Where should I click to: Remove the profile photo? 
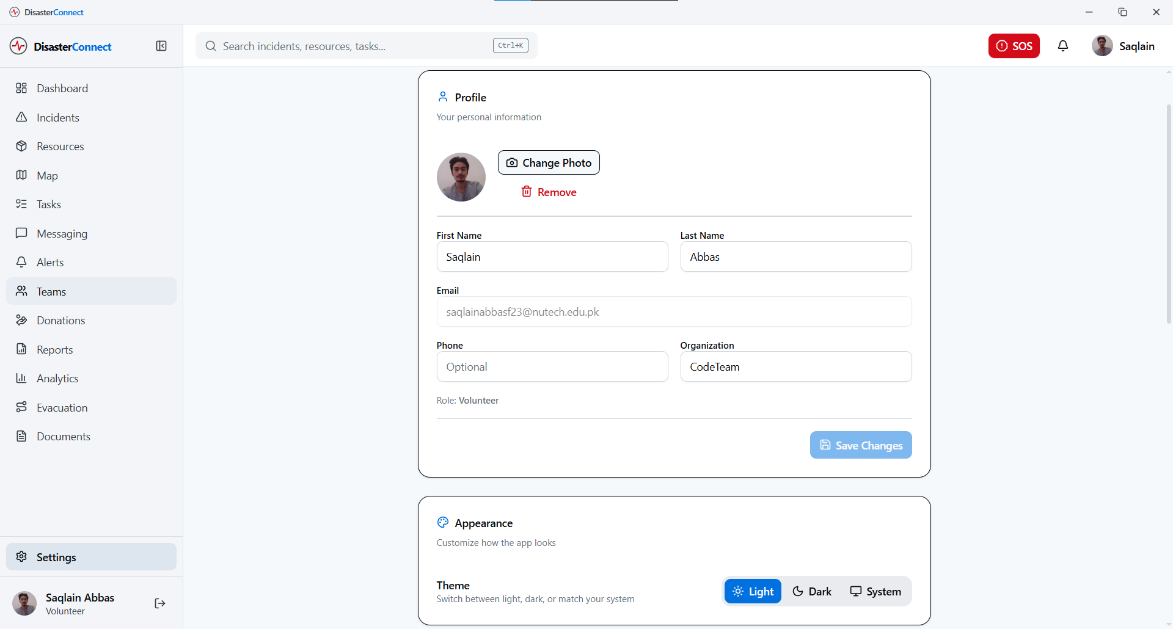pos(549,192)
